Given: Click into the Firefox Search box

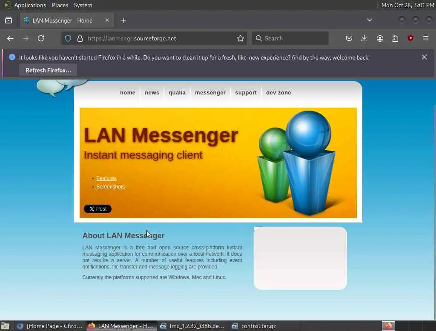Looking at the screenshot, I should click(290, 38).
